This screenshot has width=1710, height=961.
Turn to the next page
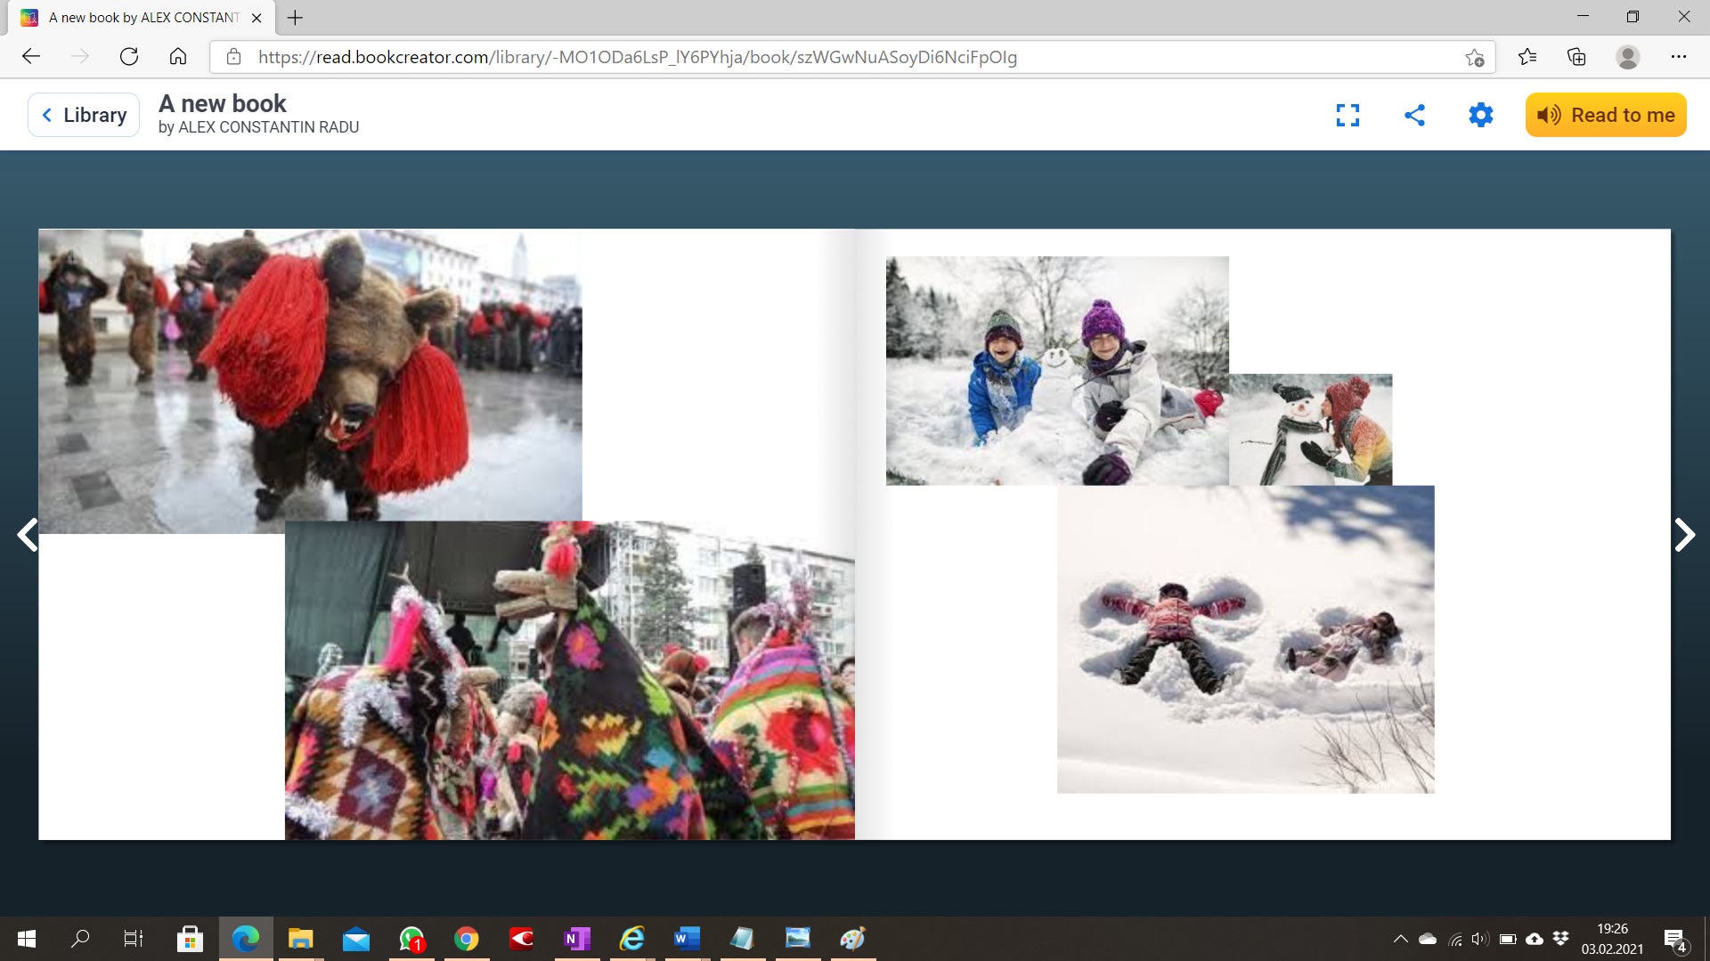[x=1683, y=535]
